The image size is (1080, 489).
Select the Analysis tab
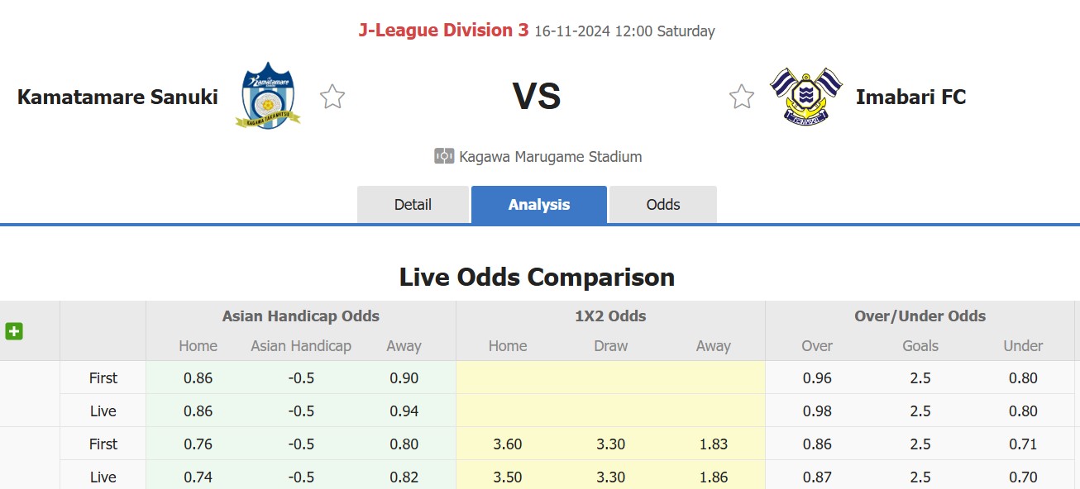point(539,205)
